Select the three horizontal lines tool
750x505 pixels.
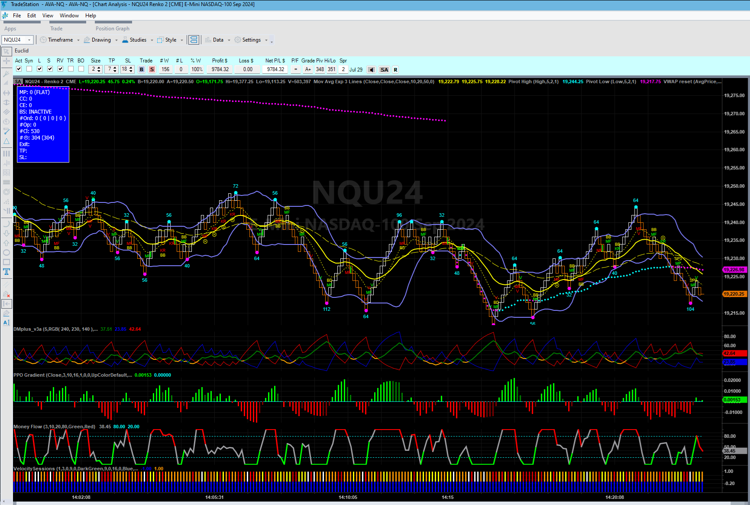click(6, 182)
